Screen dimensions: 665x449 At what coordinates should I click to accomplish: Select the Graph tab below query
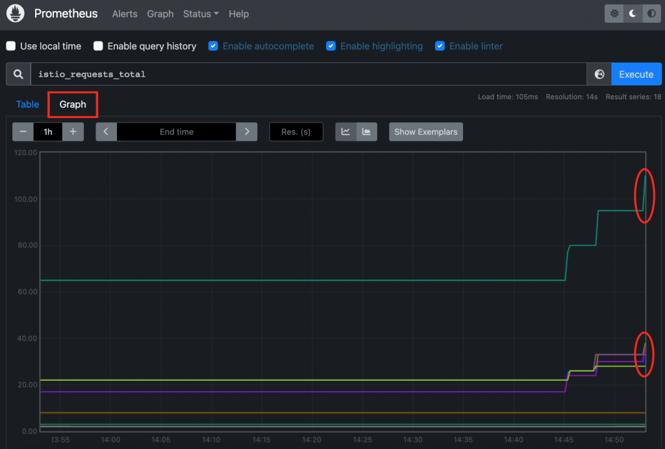tap(73, 104)
